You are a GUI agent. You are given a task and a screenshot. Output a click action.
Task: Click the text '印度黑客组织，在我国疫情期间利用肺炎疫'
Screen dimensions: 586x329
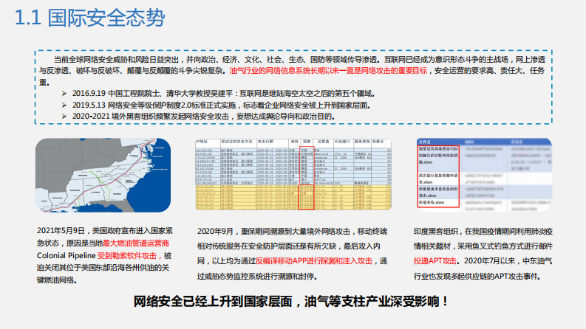click(483, 232)
